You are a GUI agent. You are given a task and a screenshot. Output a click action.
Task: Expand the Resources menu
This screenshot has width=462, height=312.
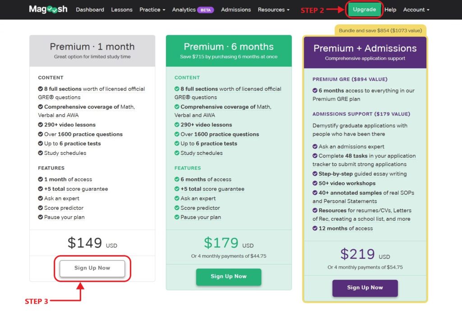(x=273, y=9)
